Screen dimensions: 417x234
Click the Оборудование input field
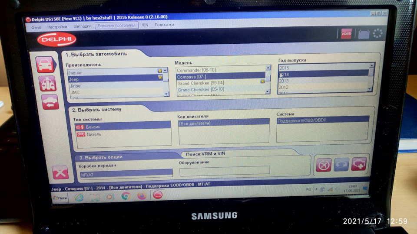225,171
